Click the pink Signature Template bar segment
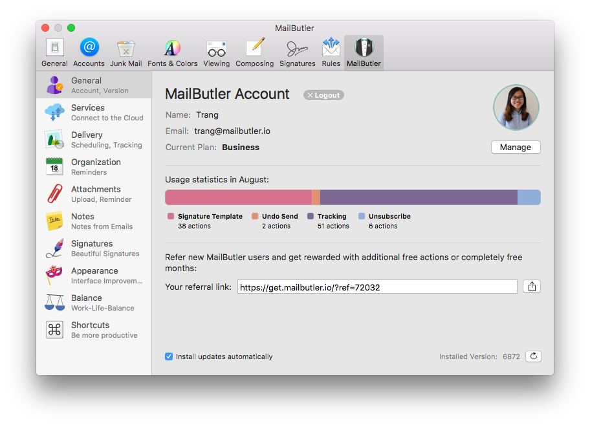The image size is (590, 427). (x=239, y=197)
